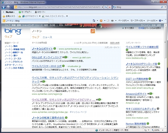This screenshot has height=133, width=168.
Task: Click 地図 in Bing top navigation
Action: [x=46, y=25]
